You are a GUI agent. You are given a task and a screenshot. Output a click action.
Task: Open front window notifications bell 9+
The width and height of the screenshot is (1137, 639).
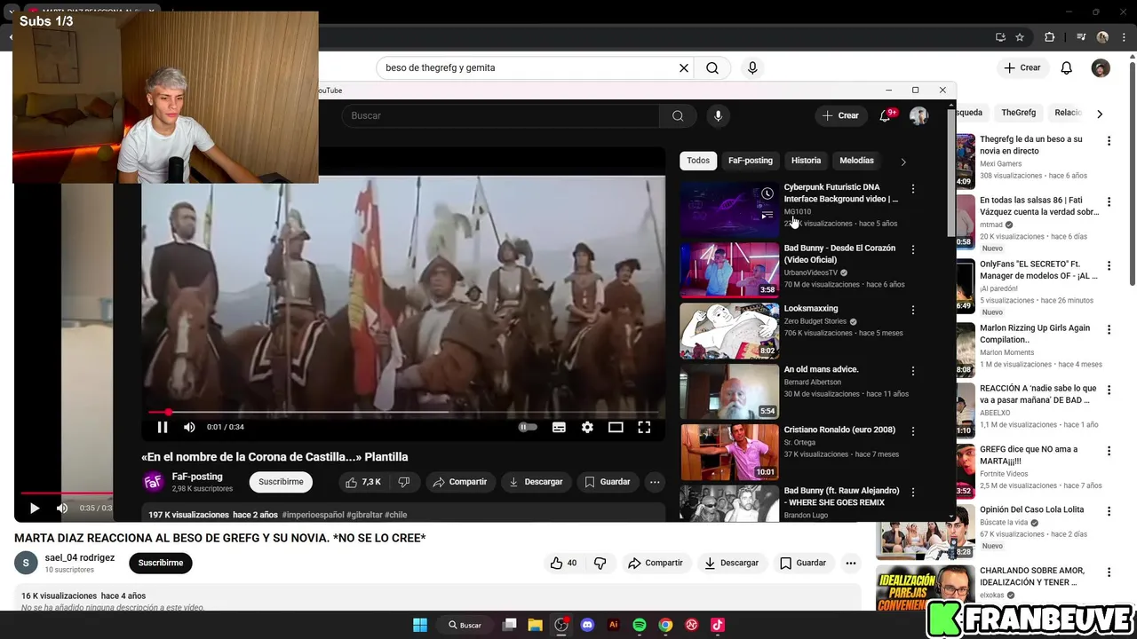point(886,115)
